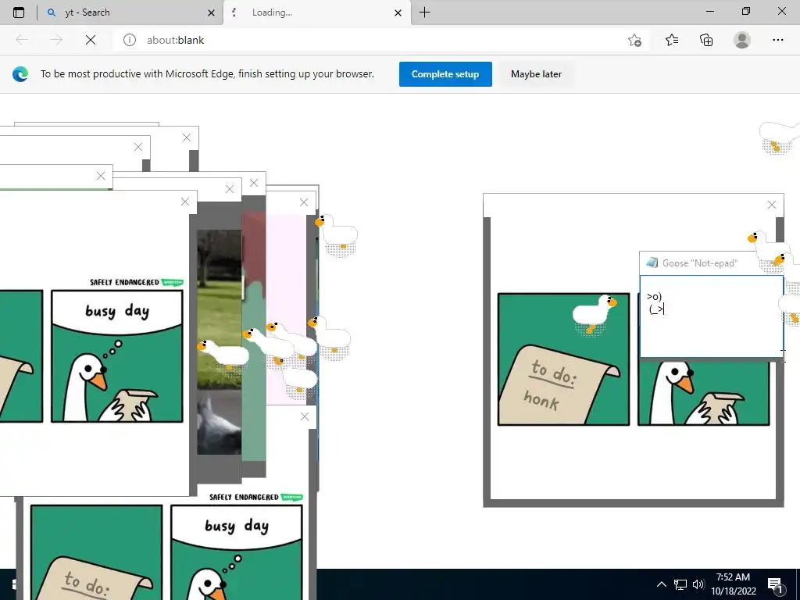Close the front 'busy day' comic window
This screenshot has width=800, height=600.
click(x=184, y=202)
